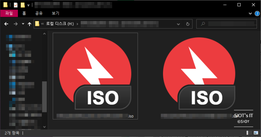Expand the address bar history dropdown
Screen dimensions: 261x137
click(178, 24)
